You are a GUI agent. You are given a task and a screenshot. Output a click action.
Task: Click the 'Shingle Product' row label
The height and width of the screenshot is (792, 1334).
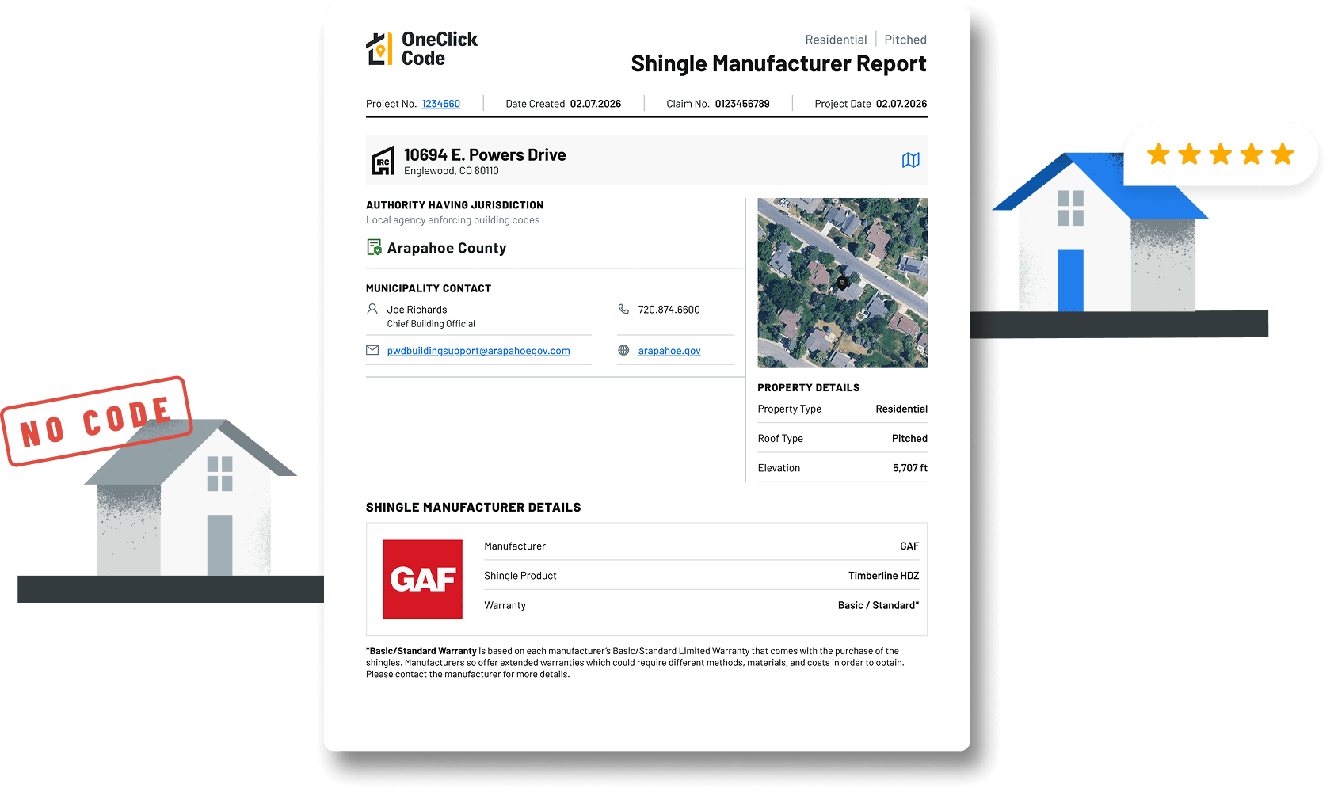click(x=520, y=576)
